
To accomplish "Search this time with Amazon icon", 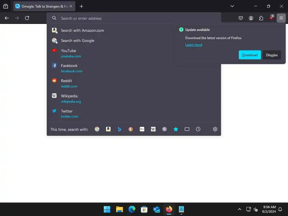I will coord(108,129).
